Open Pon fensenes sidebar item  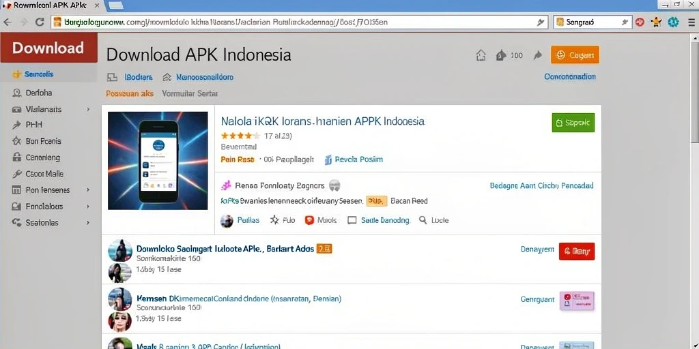48,190
